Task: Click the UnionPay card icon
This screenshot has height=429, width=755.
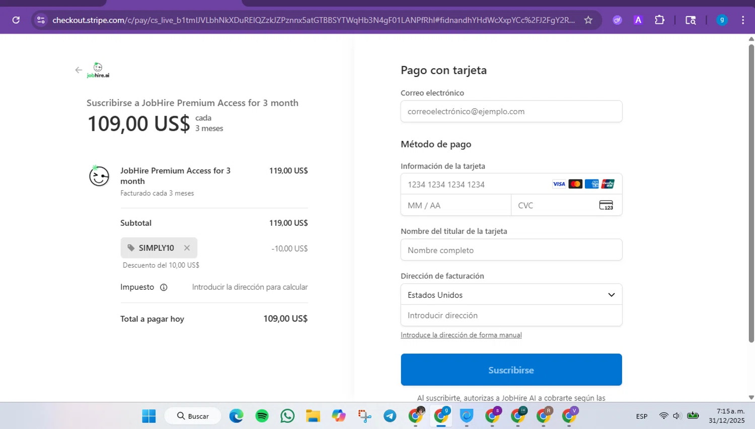Action: (x=608, y=184)
